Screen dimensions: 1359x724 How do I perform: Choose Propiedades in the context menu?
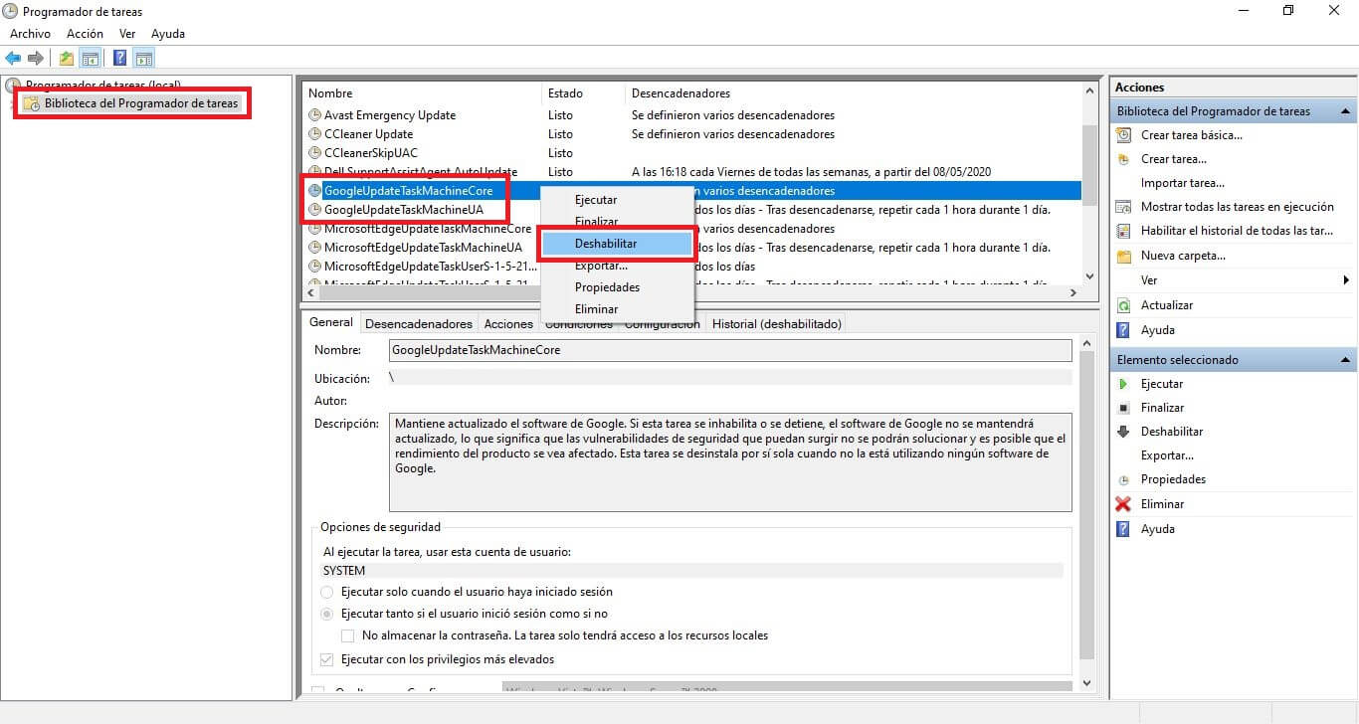pos(616,287)
